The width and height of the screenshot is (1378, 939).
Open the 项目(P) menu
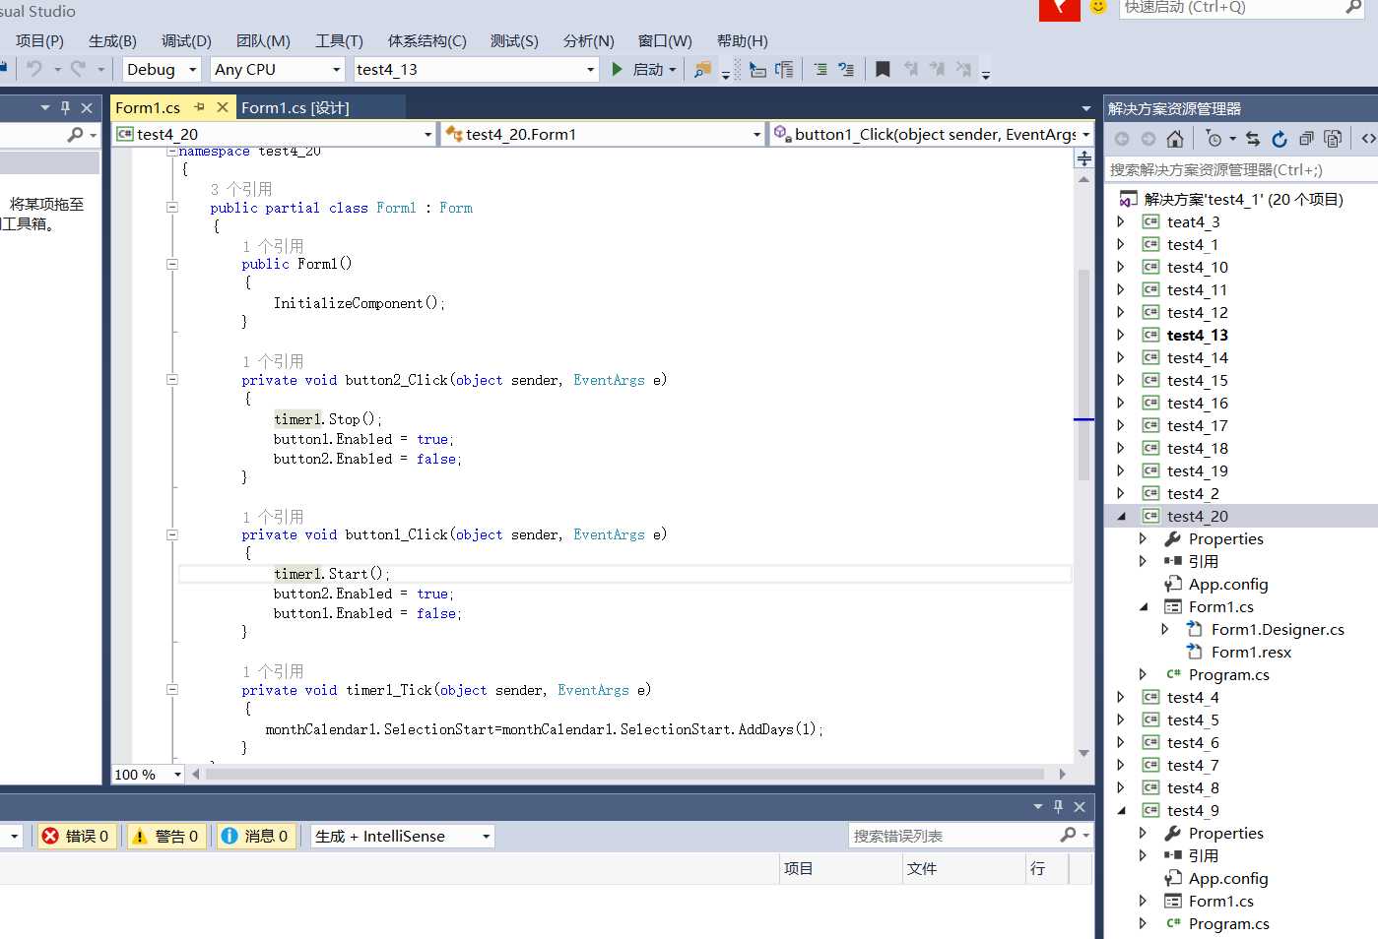pyautogui.click(x=39, y=40)
